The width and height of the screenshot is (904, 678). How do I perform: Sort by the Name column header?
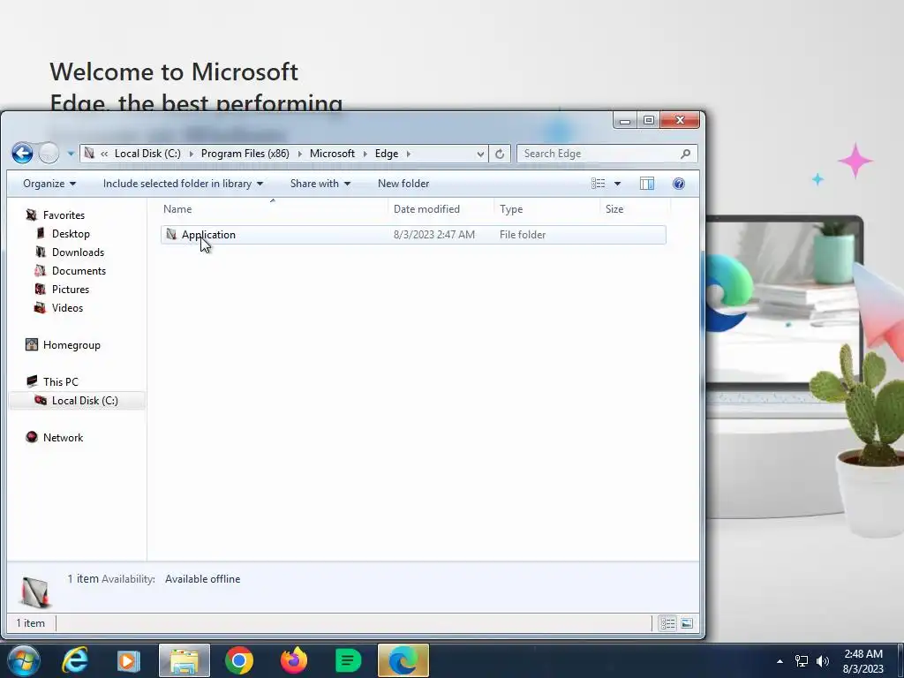(275, 208)
